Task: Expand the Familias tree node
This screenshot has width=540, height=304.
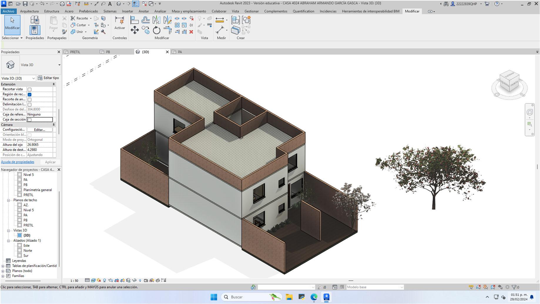Action: (x=3, y=276)
